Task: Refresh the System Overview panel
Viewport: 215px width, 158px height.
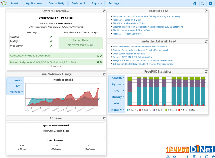Action: (104, 11)
